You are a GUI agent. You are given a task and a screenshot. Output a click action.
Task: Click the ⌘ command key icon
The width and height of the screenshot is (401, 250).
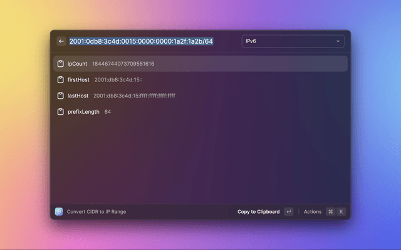pos(330,212)
